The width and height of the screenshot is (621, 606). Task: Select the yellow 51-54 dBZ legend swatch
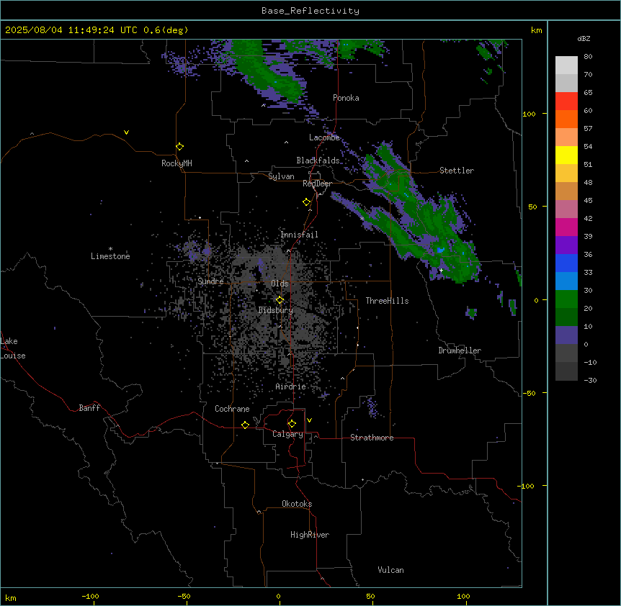pos(566,155)
